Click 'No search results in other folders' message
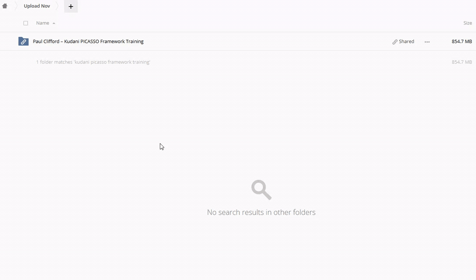 [x=261, y=212]
